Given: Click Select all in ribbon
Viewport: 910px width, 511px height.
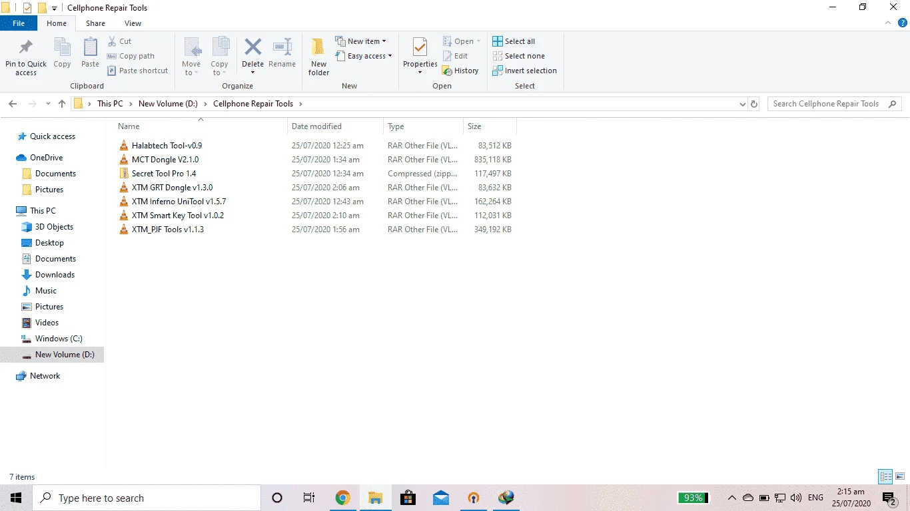Looking at the screenshot, I should pos(514,41).
